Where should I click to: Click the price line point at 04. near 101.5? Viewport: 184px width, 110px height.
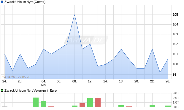coord(44,49)
